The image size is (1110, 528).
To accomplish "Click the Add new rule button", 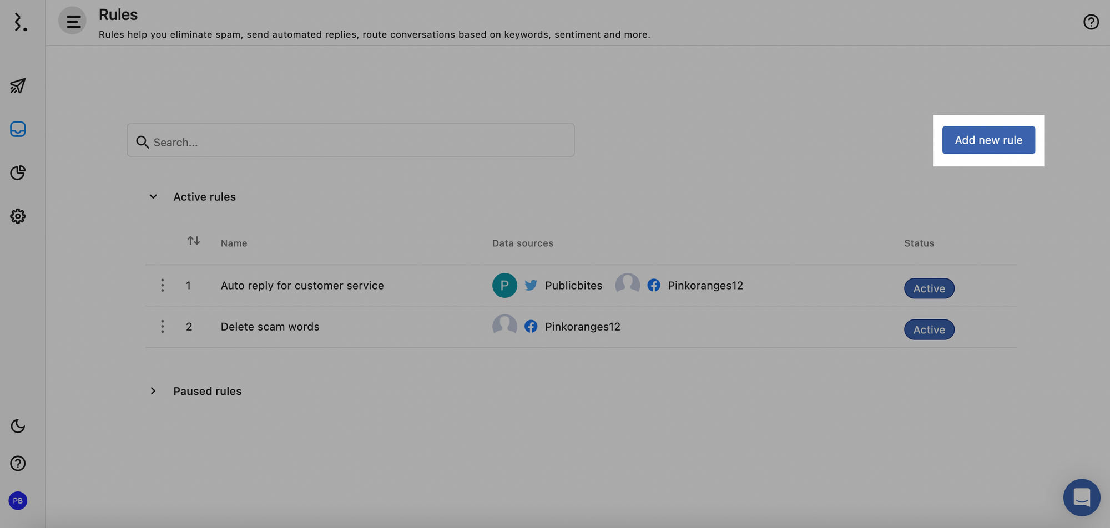I will pos(988,140).
